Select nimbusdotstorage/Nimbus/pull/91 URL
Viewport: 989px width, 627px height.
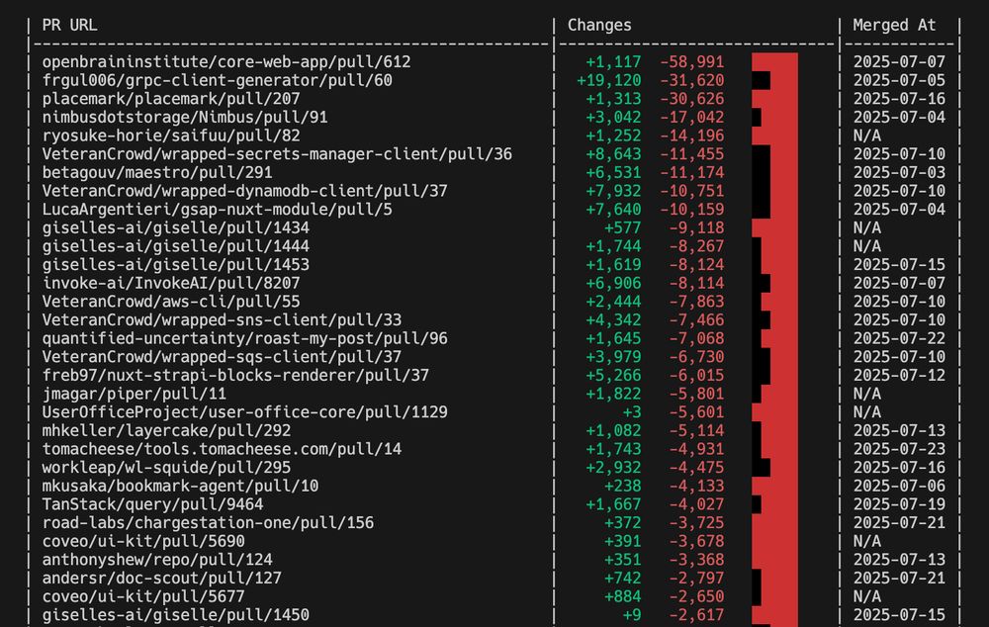[185, 118]
